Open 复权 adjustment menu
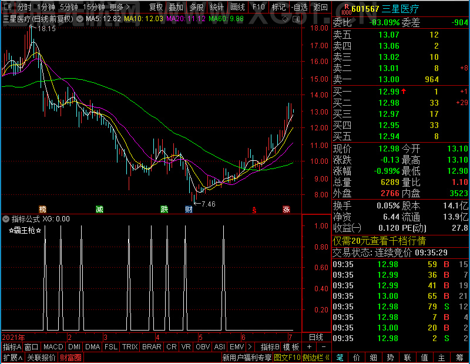470x364 pixels. 156,7
